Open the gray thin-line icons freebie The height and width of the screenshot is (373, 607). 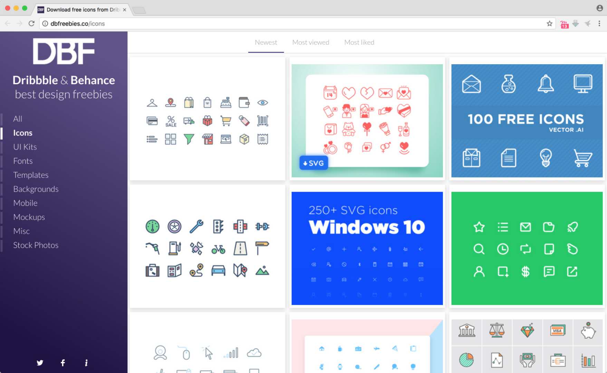click(207, 343)
